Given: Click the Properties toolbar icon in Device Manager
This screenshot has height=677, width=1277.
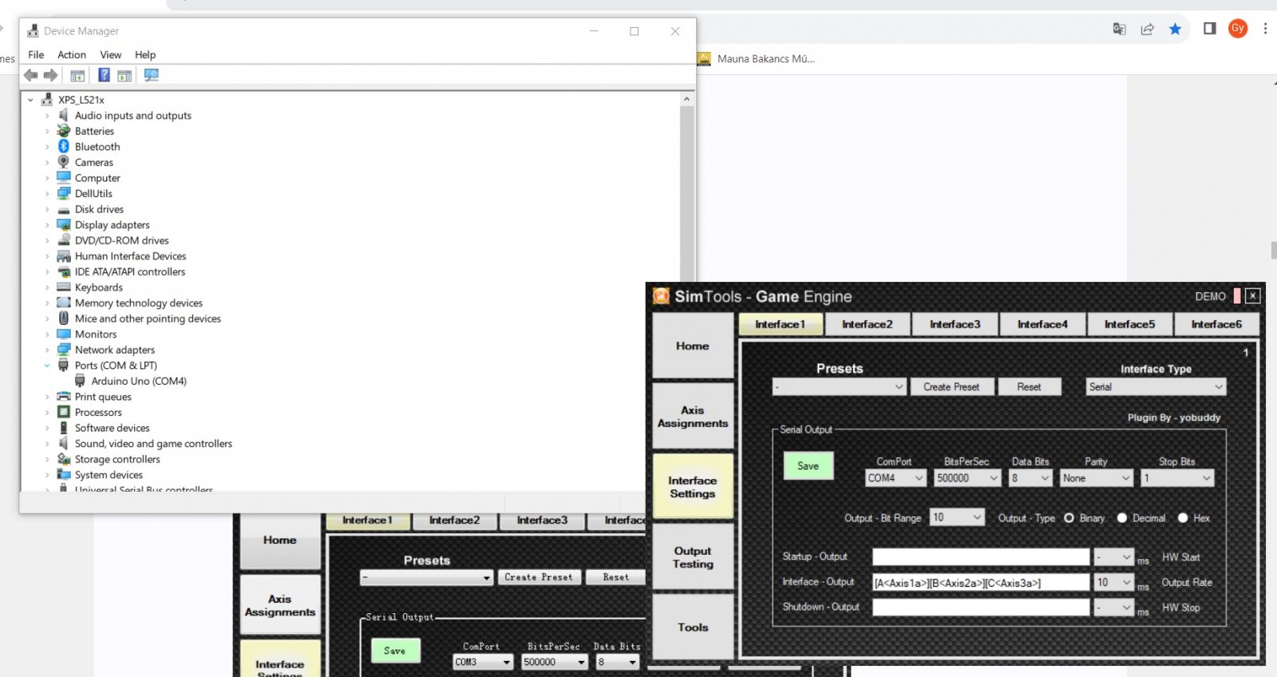Looking at the screenshot, I should pos(77,75).
